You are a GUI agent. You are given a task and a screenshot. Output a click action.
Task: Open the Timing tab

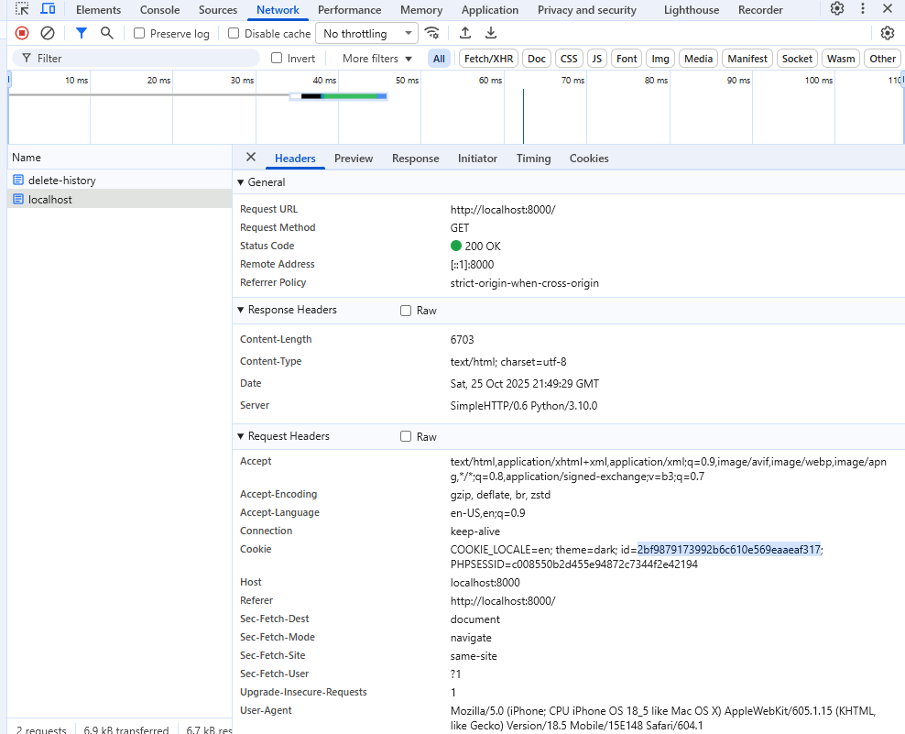[x=533, y=159]
